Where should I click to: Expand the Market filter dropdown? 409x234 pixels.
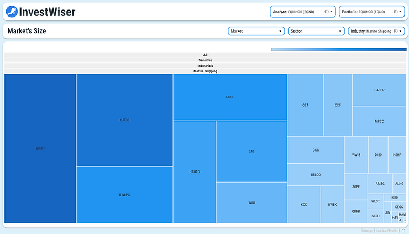(x=256, y=31)
